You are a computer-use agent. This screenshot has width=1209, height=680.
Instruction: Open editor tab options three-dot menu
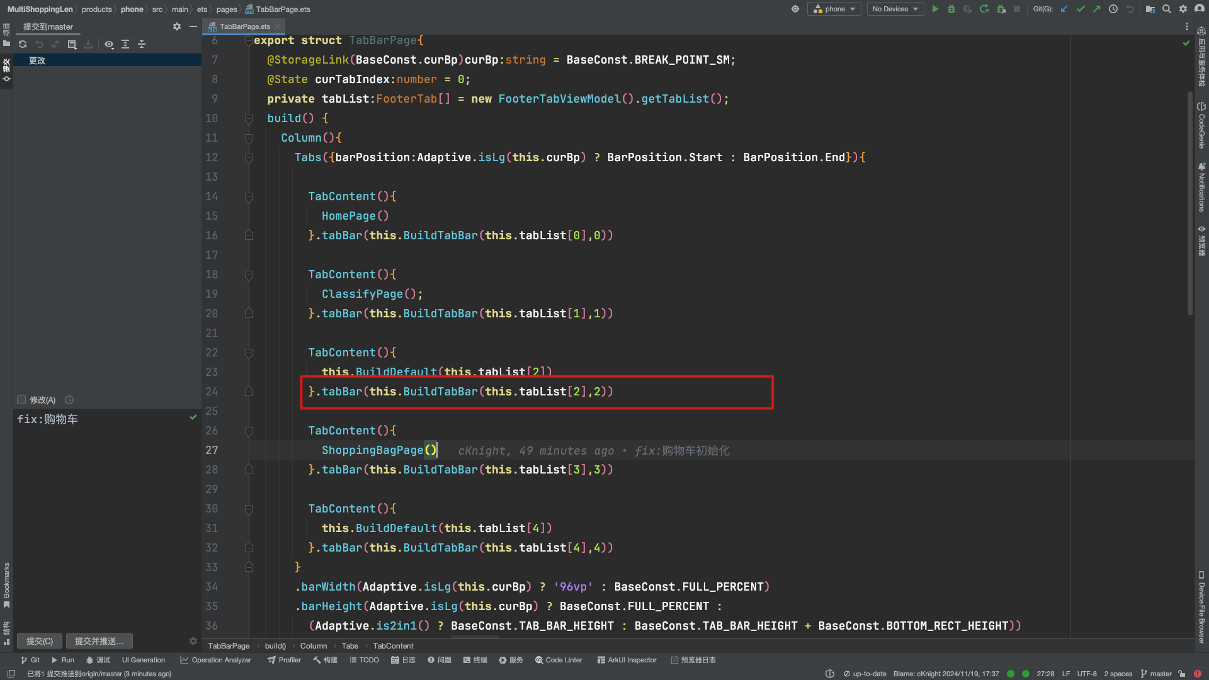[x=1187, y=26]
